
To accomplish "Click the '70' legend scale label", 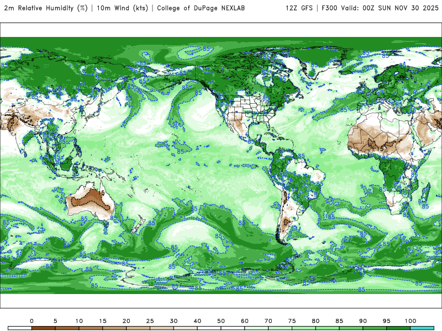I will click(269, 321).
